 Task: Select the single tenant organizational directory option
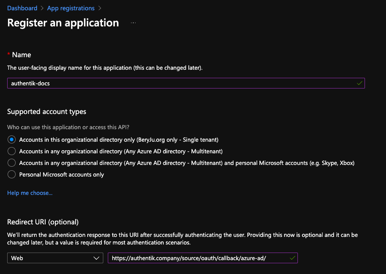[12, 139]
